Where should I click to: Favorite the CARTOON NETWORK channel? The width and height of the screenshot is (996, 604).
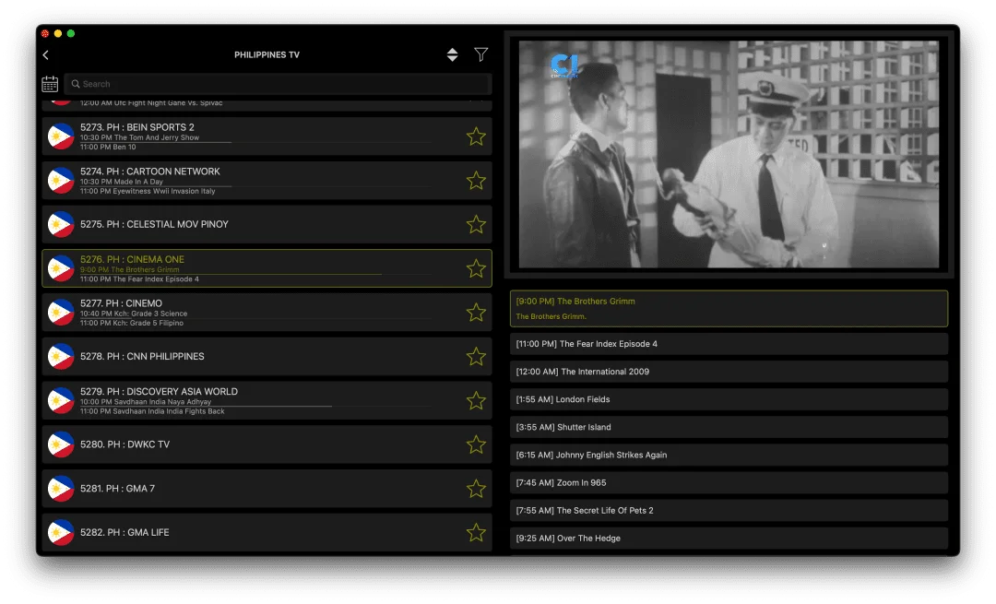(x=476, y=181)
